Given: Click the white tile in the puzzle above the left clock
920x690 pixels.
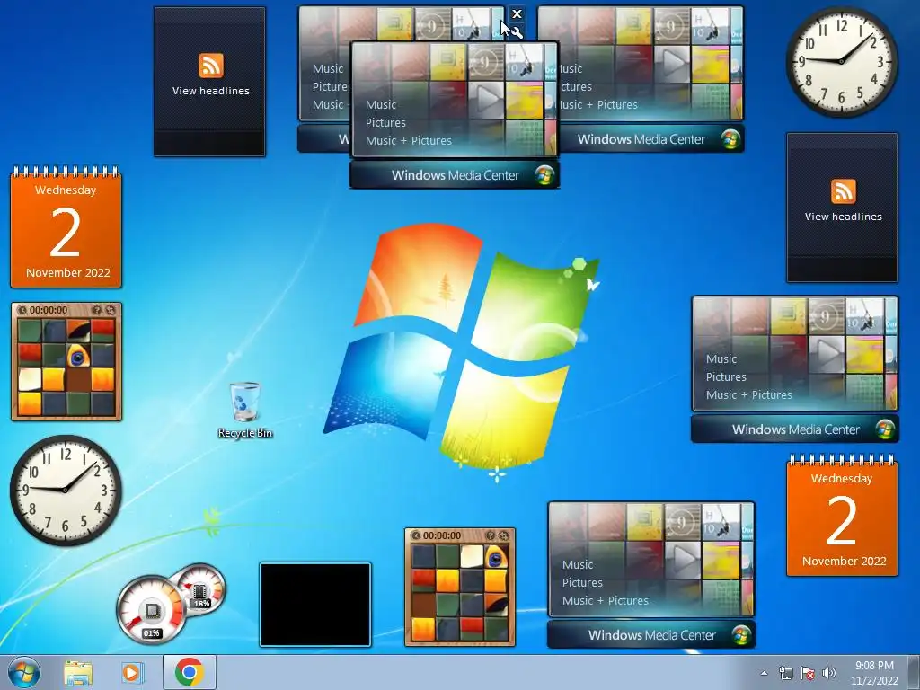Looking at the screenshot, I should click(x=30, y=380).
